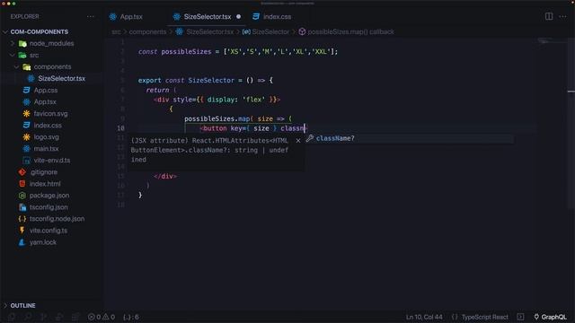Image resolution: width=575 pixels, height=323 pixels.
Task: Switch to the App.tsx tab
Action: (x=131, y=16)
